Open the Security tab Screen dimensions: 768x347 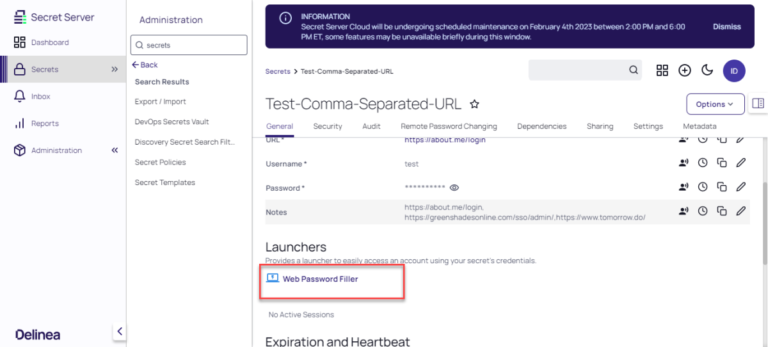point(328,126)
